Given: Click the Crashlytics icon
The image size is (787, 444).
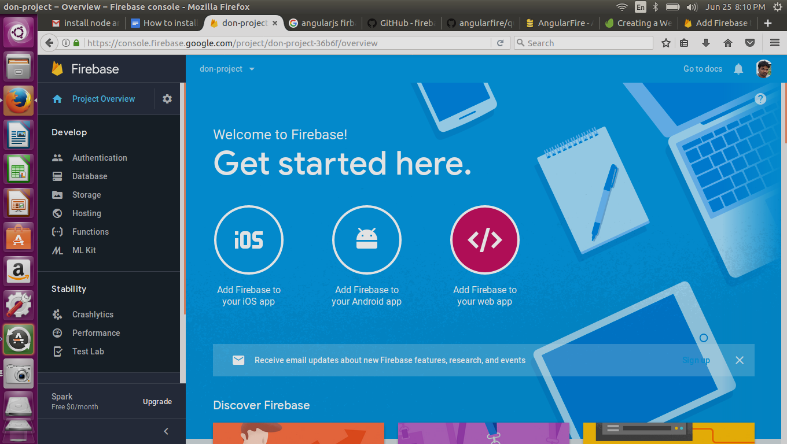Looking at the screenshot, I should point(57,314).
